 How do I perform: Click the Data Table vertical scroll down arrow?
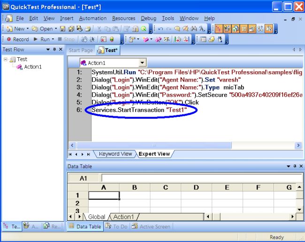299,210
